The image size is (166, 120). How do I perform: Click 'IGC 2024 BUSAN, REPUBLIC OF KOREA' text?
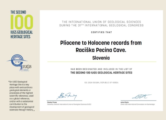coord(101,83)
